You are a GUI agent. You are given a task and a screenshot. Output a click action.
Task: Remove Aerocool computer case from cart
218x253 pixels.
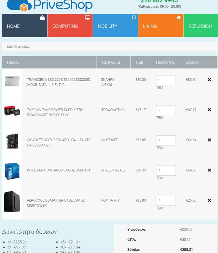[209, 200]
